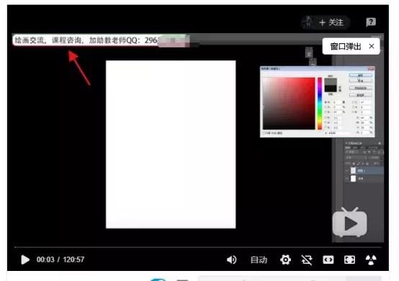399x281 pixels.
Task: Confirm the color picker dialog
Action: click(360, 75)
